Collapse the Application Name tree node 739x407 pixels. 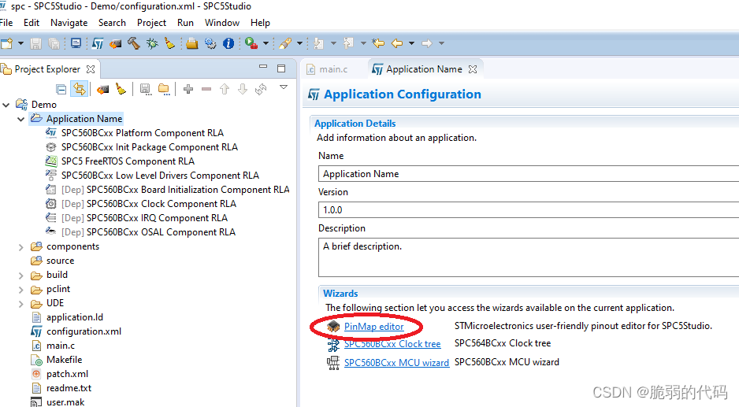tap(20, 119)
